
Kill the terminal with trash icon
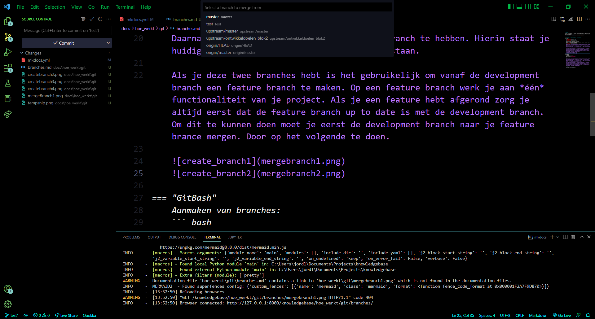pos(573,237)
